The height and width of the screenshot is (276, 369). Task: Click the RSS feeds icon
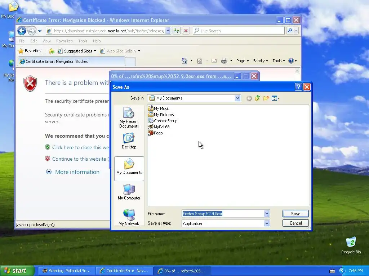[x=200, y=61]
